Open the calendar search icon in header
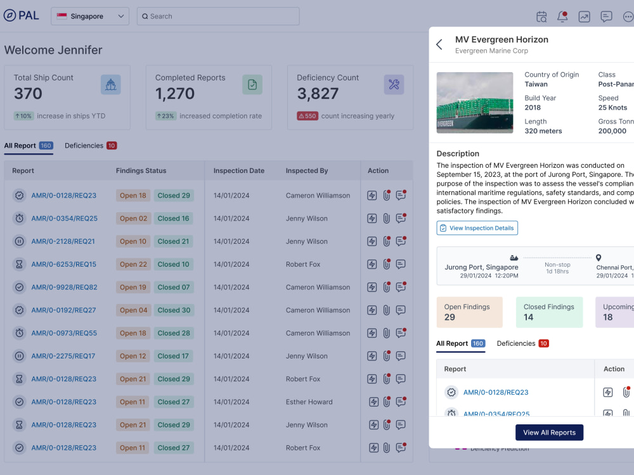 tap(541, 16)
